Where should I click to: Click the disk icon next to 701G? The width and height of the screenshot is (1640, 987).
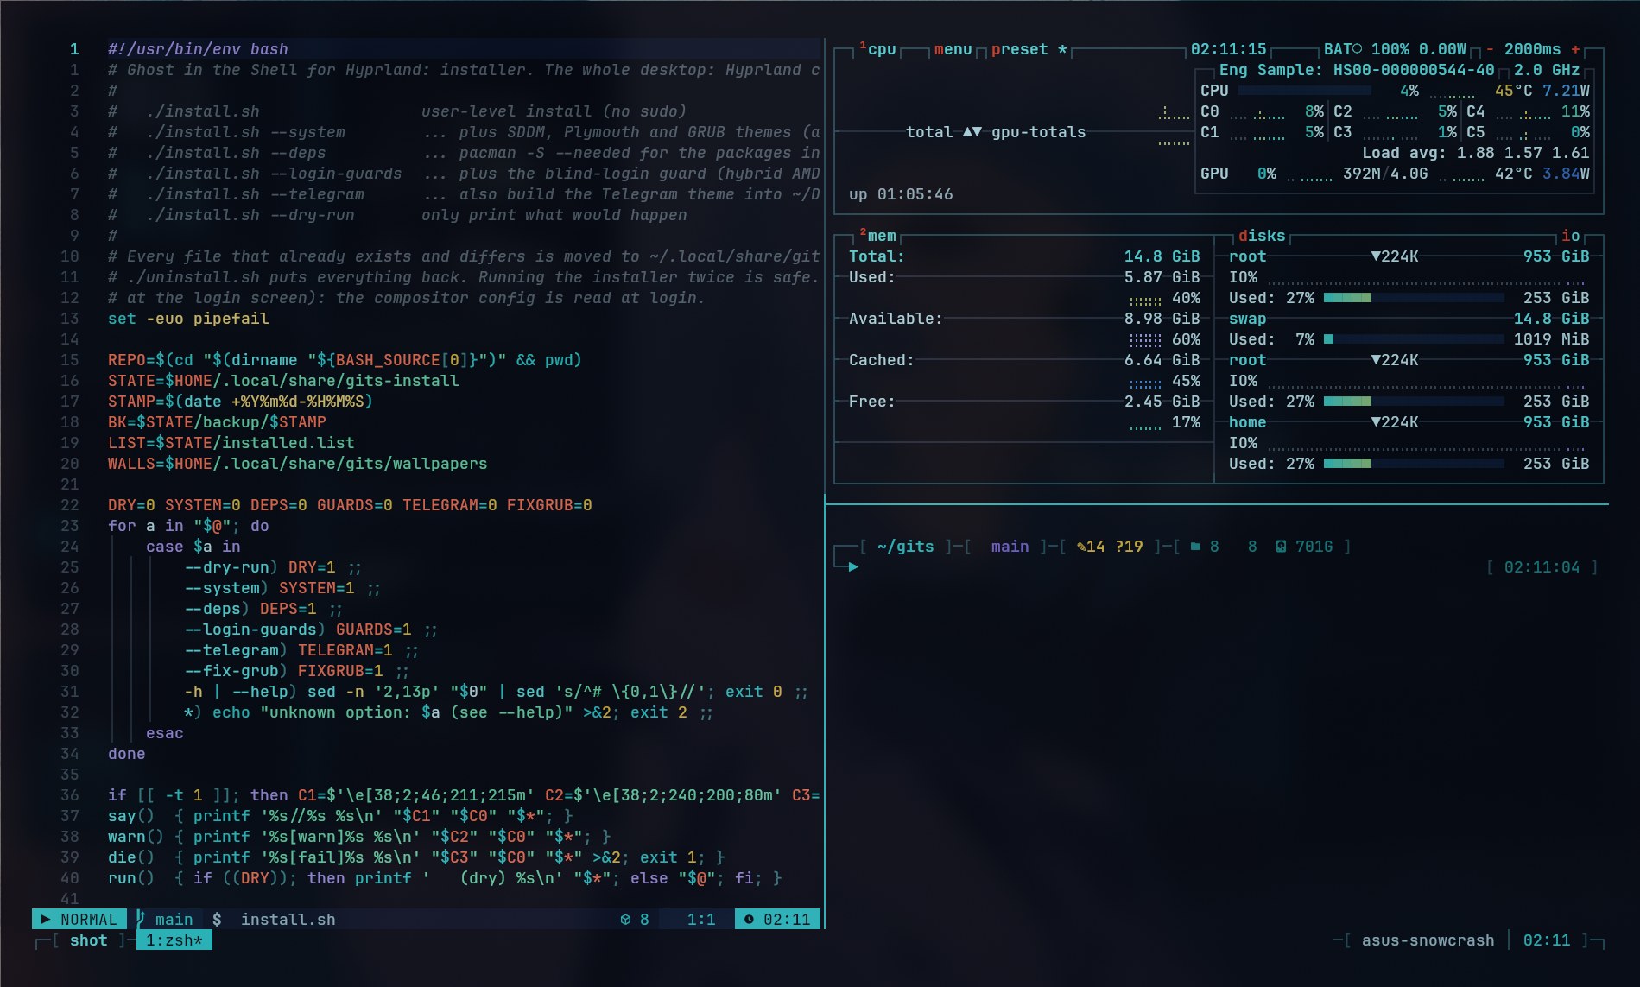(1281, 547)
